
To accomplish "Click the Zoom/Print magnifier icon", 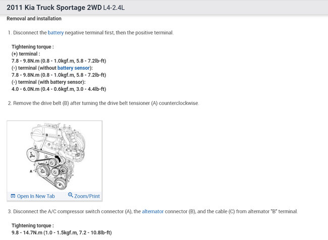I will click(71, 195).
